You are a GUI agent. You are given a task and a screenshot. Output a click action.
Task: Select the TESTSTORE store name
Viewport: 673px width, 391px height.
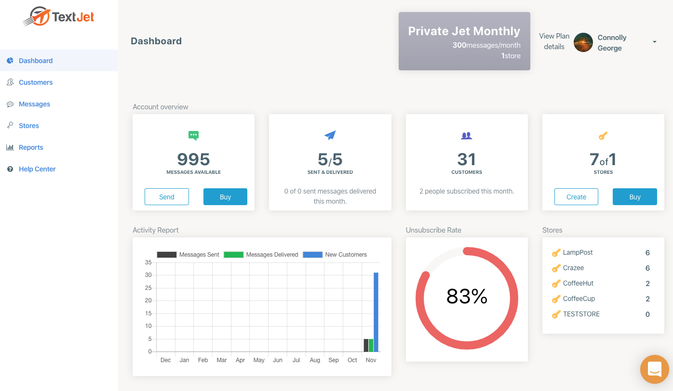pyautogui.click(x=581, y=314)
